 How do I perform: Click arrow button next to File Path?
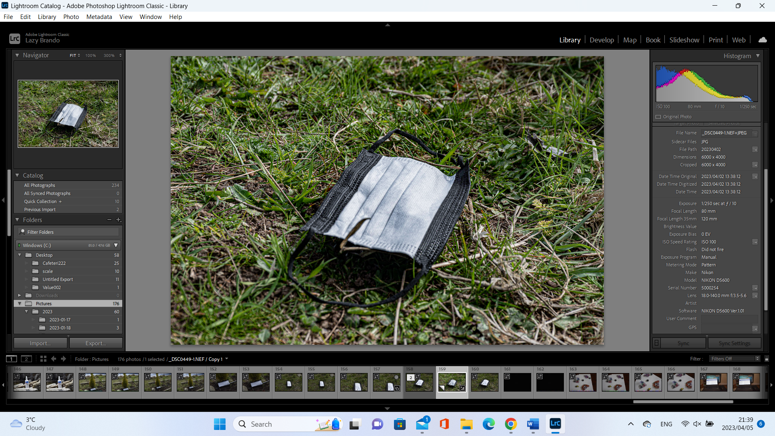(x=755, y=149)
